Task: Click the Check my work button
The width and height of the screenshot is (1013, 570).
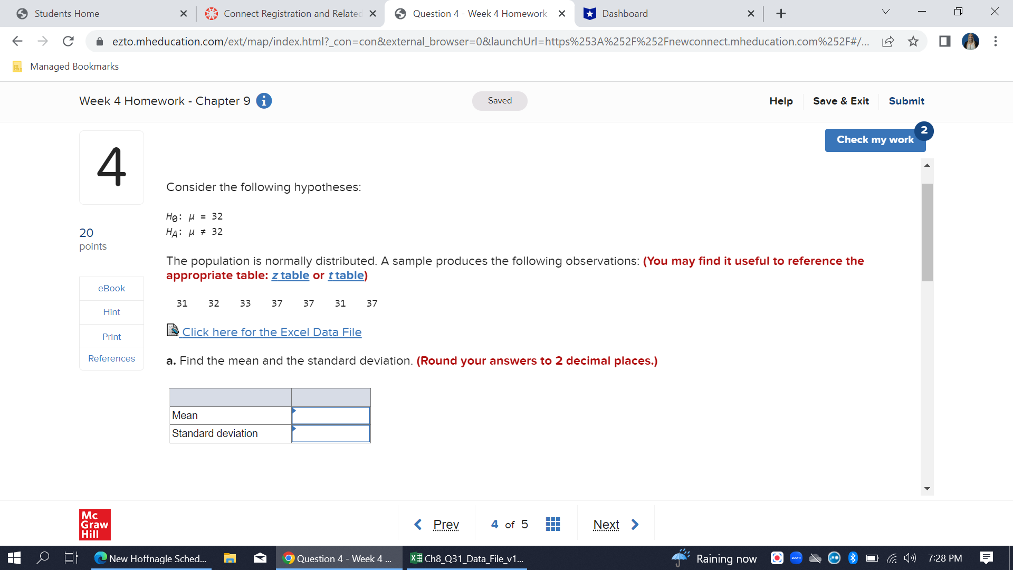Action: click(x=875, y=140)
